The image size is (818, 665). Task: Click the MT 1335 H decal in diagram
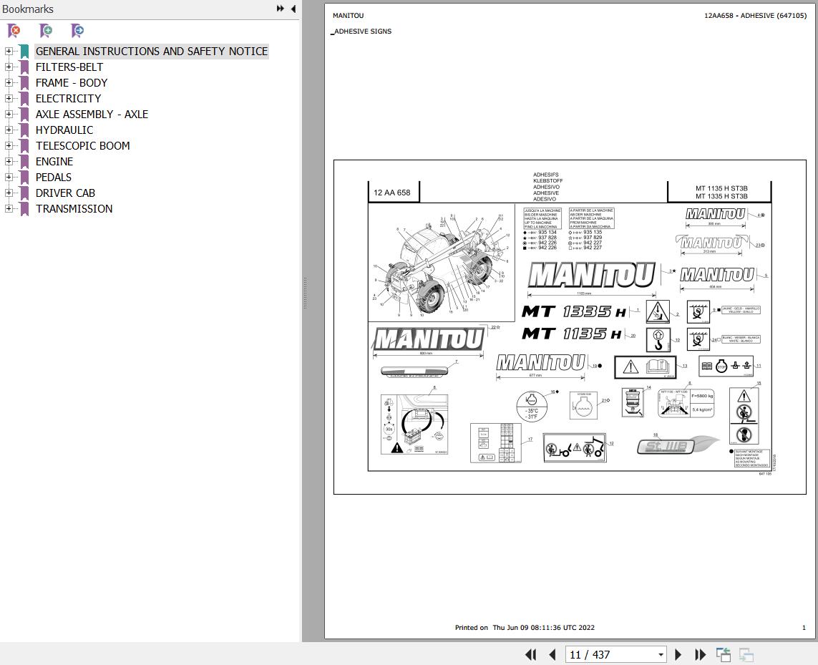pyautogui.click(x=573, y=311)
